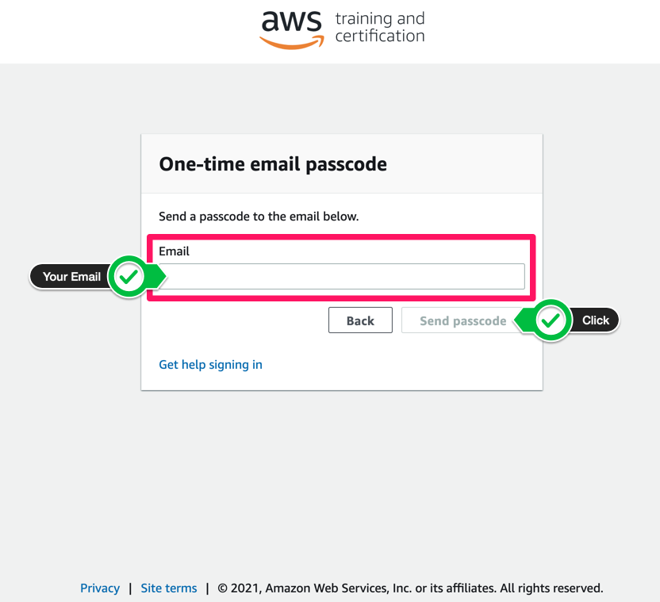Open the Privacy link in footer
The height and width of the screenshot is (602, 660).
point(100,589)
